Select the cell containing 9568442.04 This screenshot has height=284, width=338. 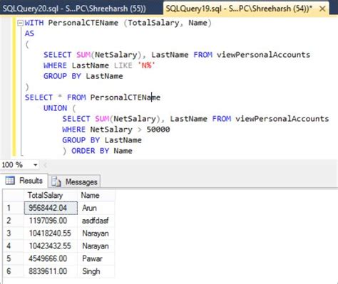[51, 208]
